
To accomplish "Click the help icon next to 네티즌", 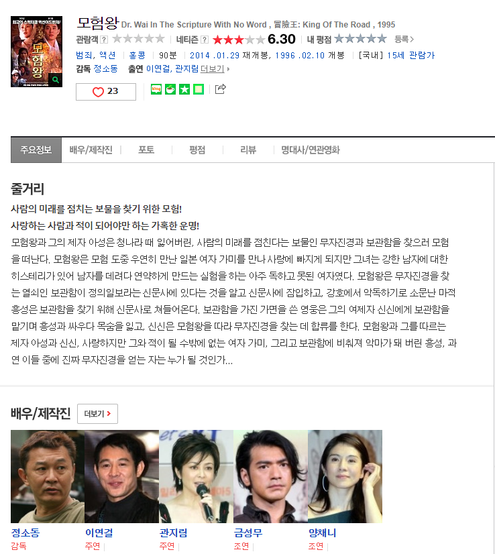I will [205, 40].
